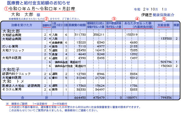The image size is (181, 114).
Task: Click the あなたが支払った額 column header
Action: [138, 25]
